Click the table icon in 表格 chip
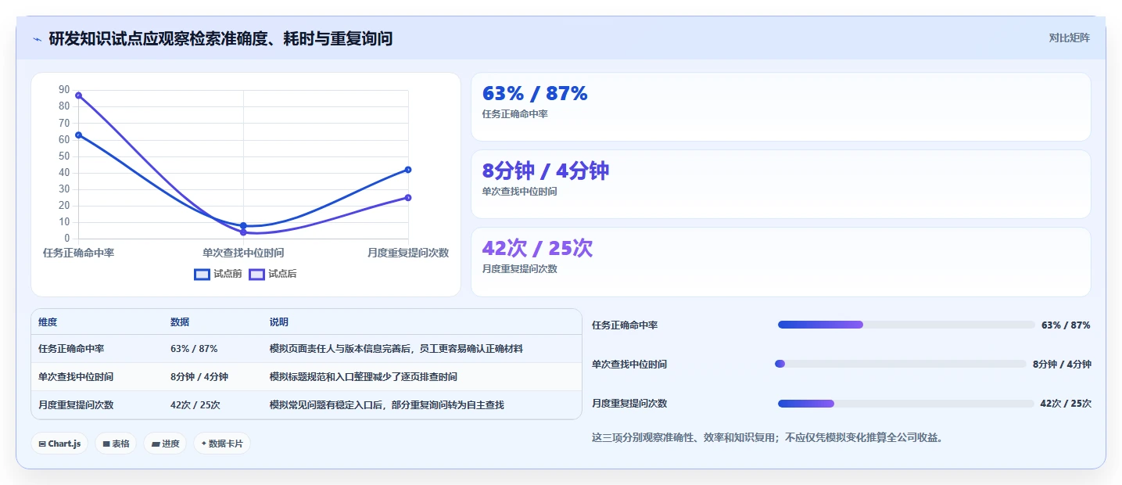1122x485 pixels. point(106,444)
